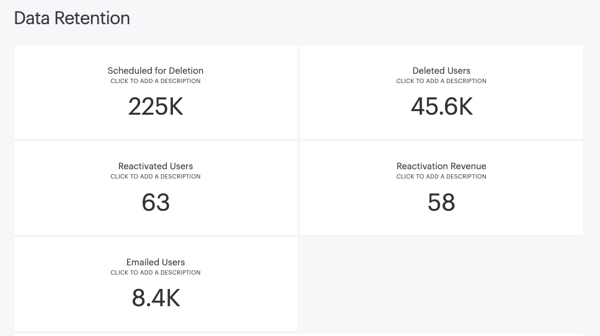Click the Data Retention dashboard title

pyautogui.click(x=72, y=18)
